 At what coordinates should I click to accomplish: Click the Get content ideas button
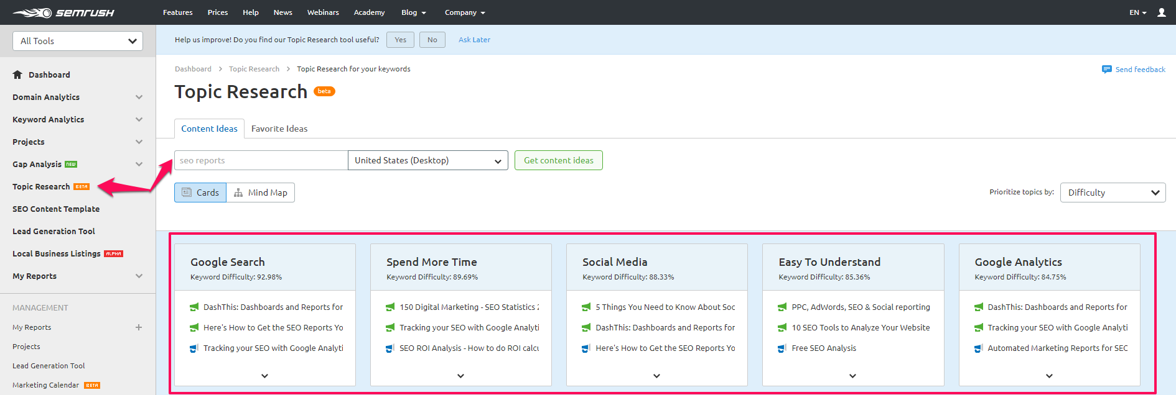559,160
